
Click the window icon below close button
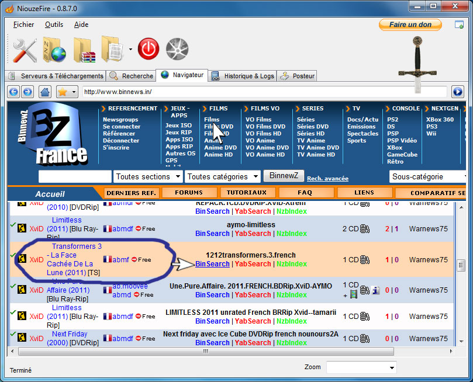459,25
